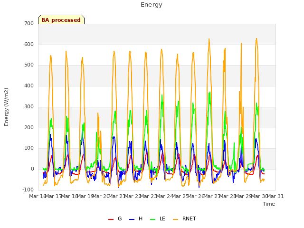Click the Energy (W/m2) y-axis label

click(6, 107)
